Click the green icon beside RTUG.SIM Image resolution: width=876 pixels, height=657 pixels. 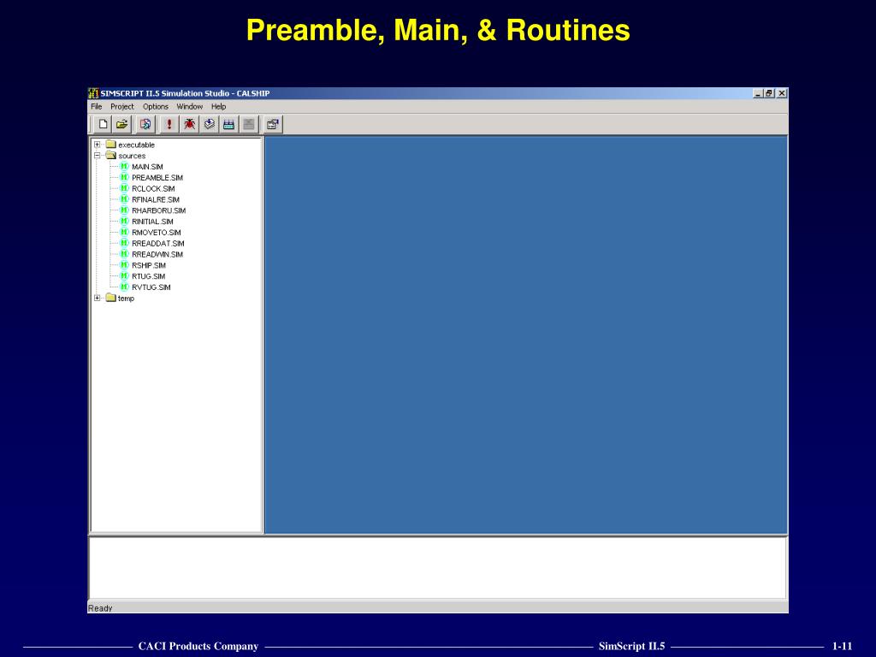[x=125, y=276]
